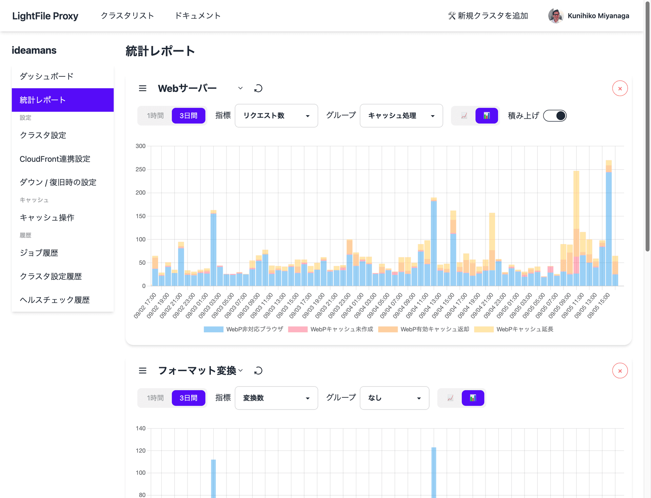This screenshot has width=651, height=498.
Task: Refresh the フォーマット変換 chart
Action: (258, 371)
